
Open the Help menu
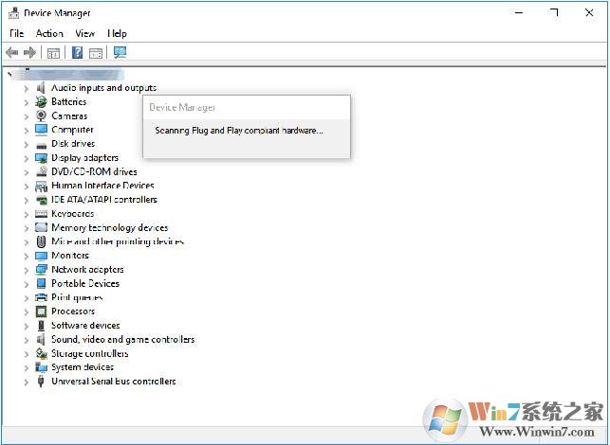[117, 33]
